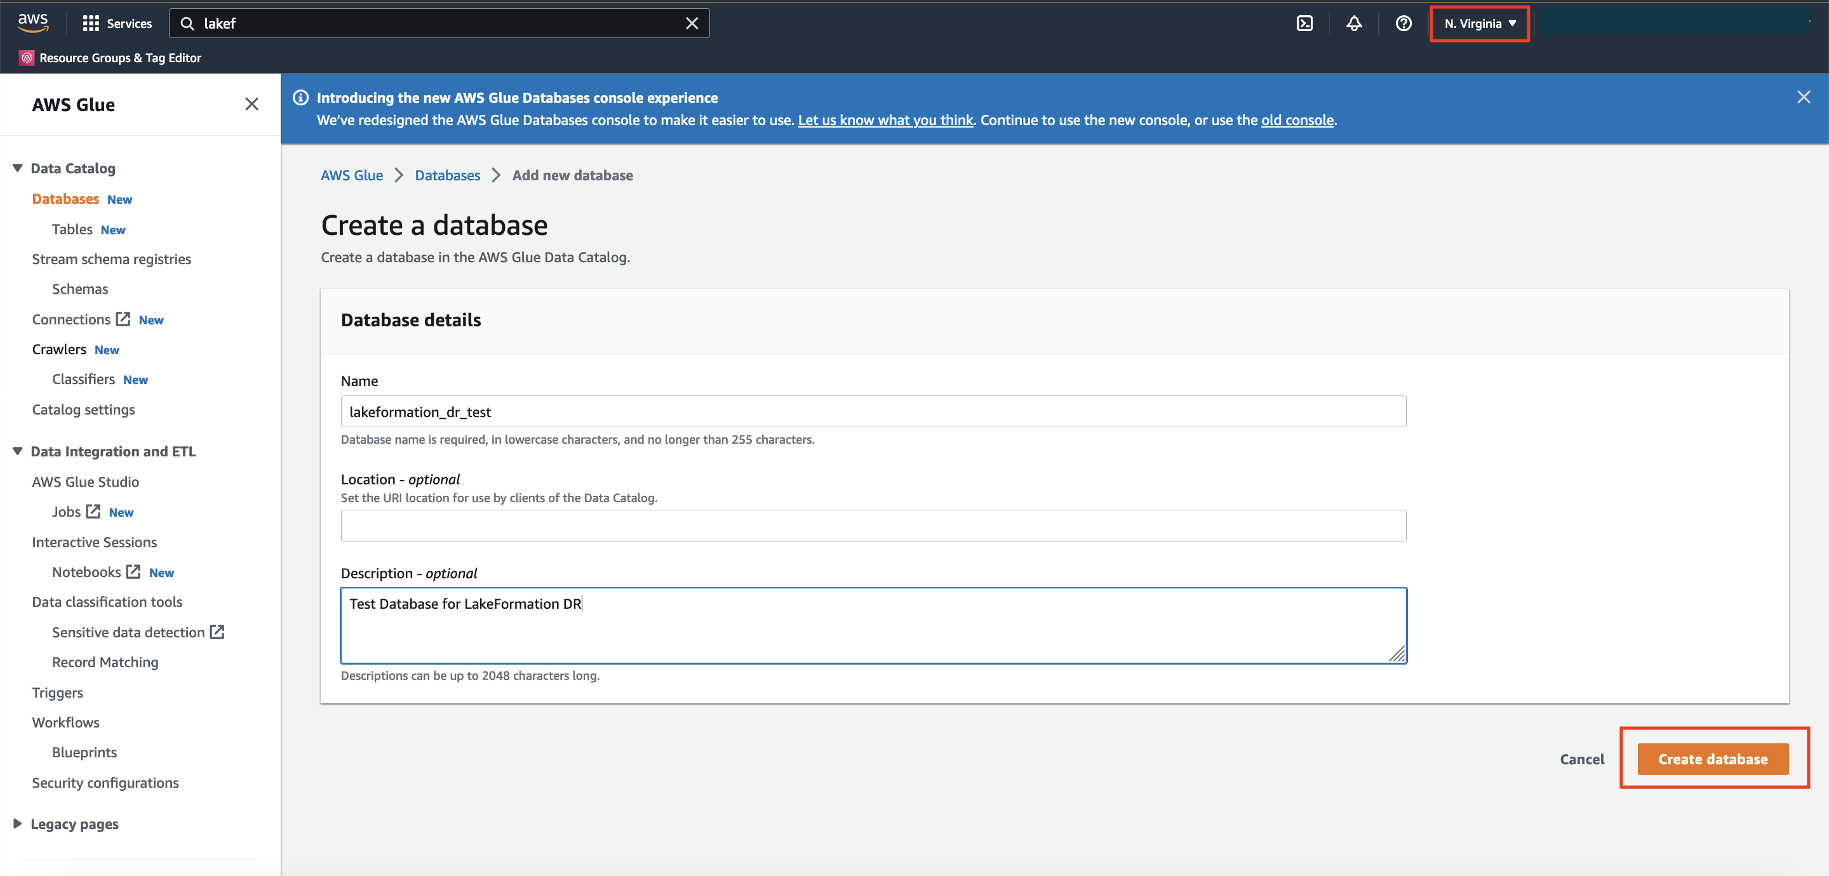Open Triggers in the sidebar
Image resolution: width=1829 pixels, height=876 pixels.
[58, 692]
